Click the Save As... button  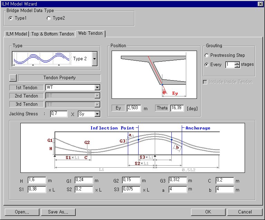[58, 212]
